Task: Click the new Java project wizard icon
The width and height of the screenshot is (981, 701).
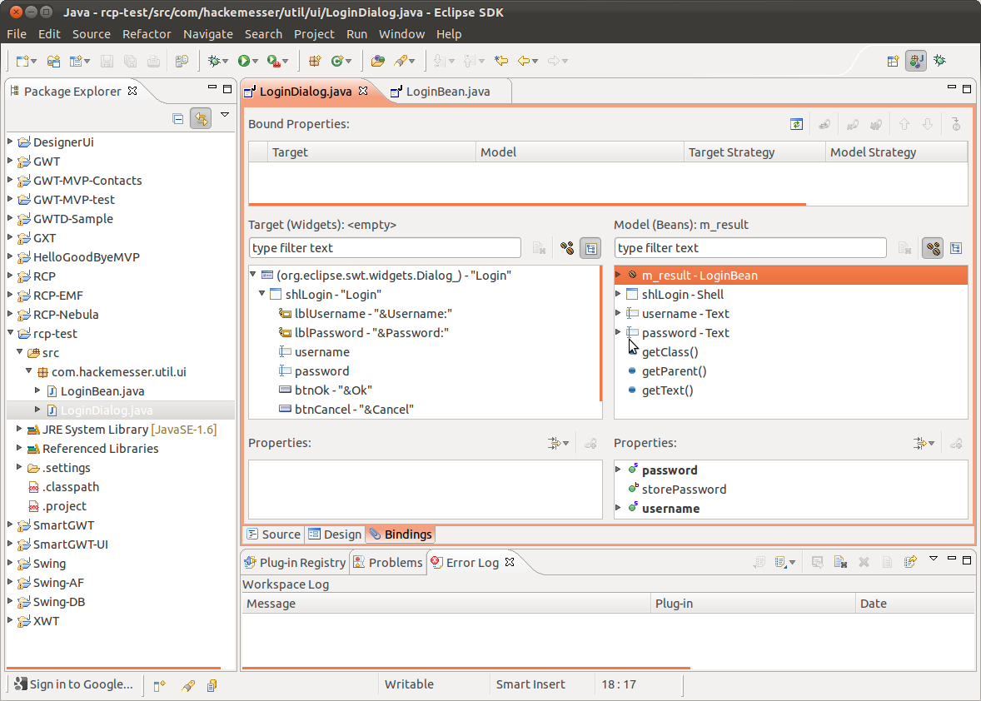Action: [54, 61]
